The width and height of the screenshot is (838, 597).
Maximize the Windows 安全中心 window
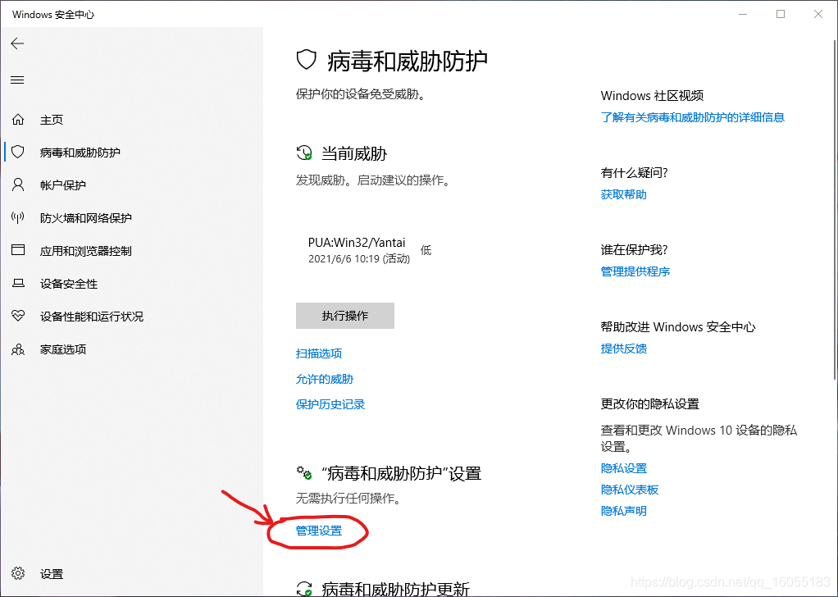[781, 15]
